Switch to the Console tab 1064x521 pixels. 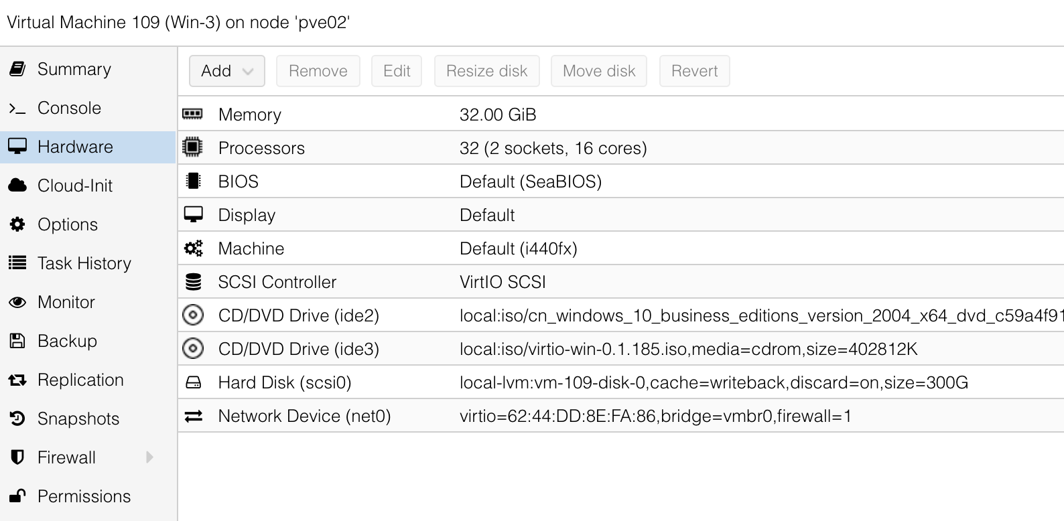click(69, 108)
